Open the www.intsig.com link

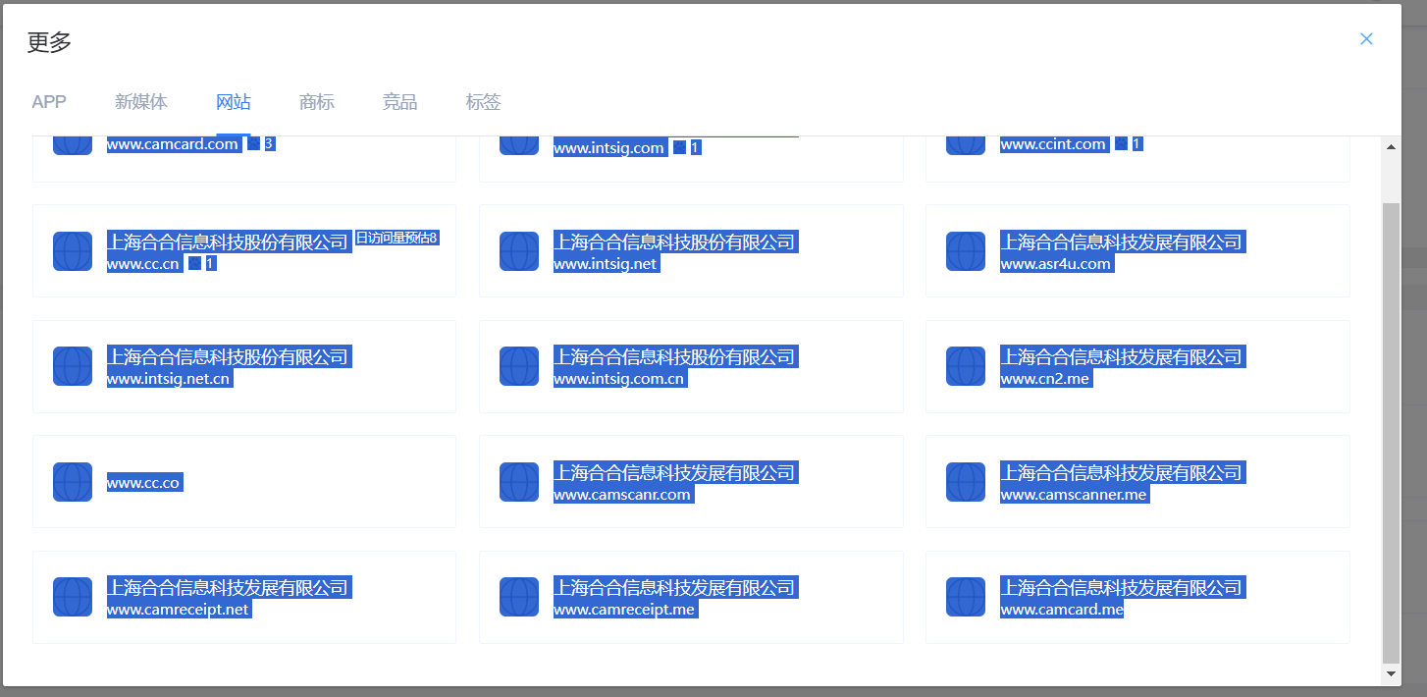point(609,148)
